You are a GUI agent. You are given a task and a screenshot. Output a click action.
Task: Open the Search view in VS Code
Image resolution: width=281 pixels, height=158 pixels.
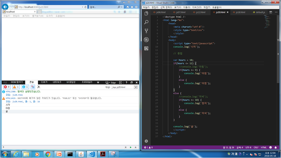(x=146, y=22)
